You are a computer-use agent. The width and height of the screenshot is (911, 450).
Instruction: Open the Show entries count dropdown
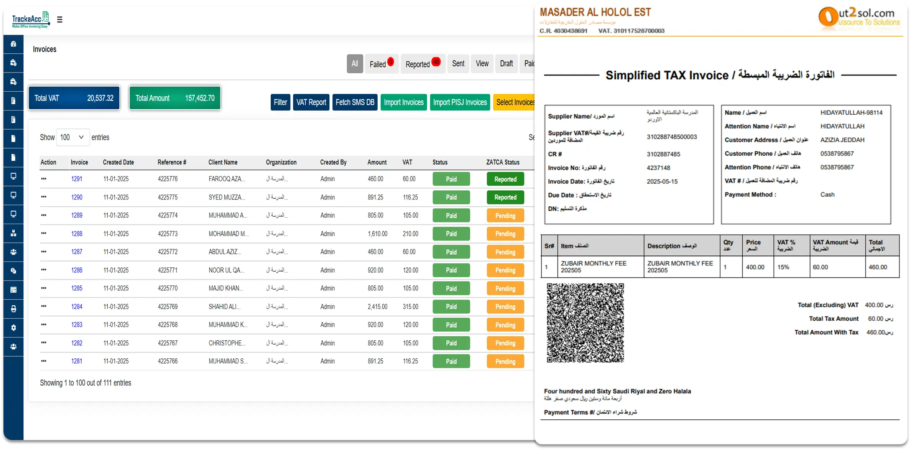coord(73,137)
